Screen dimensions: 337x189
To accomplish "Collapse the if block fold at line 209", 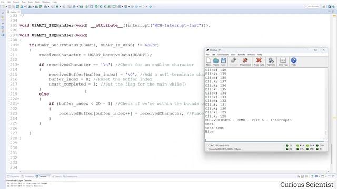I will 18,45.
